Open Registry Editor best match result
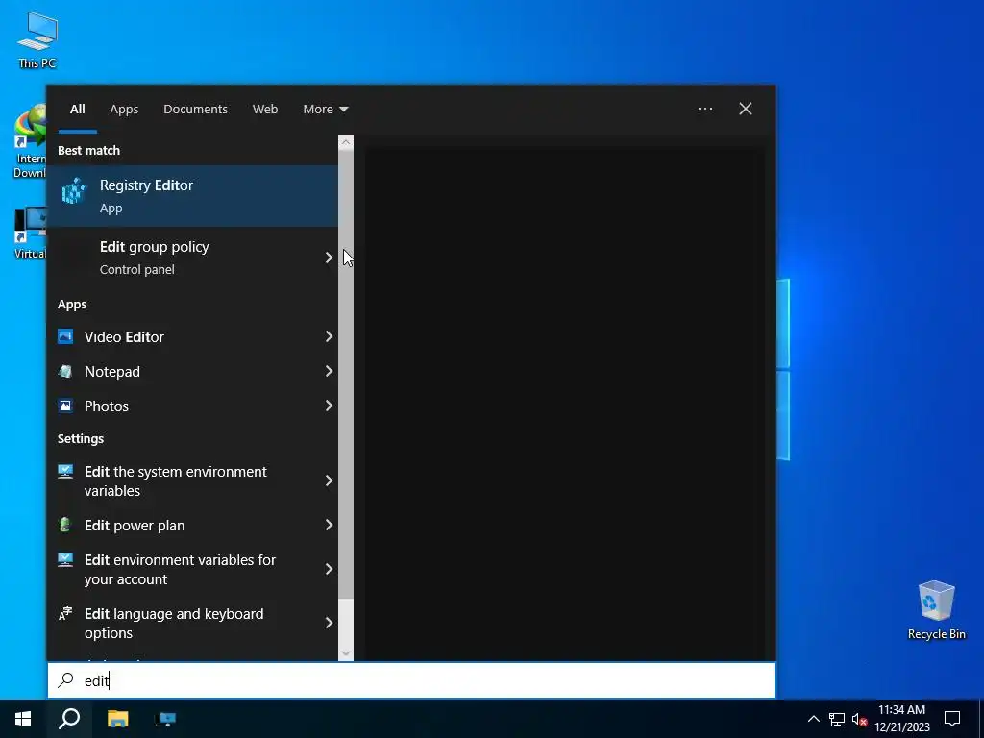 coord(192,196)
